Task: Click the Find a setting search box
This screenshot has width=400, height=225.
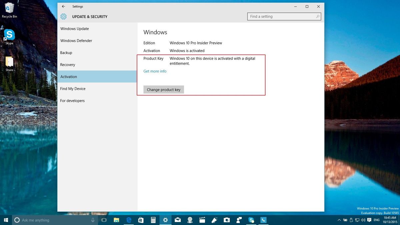Action: click(x=284, y=16)
